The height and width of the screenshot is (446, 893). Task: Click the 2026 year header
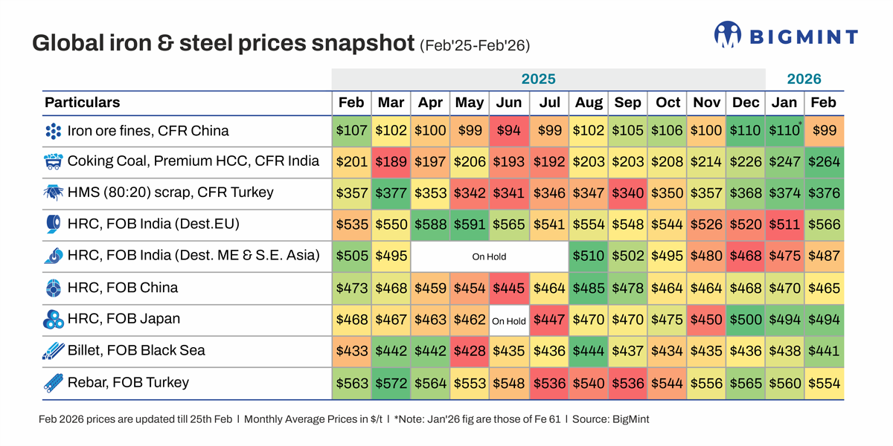pyautogui.click(x=804, y=79)
